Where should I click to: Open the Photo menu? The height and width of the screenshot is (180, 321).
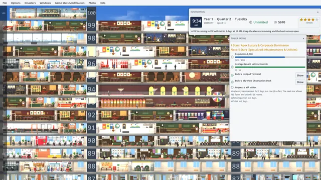click(x=92, y=3)
